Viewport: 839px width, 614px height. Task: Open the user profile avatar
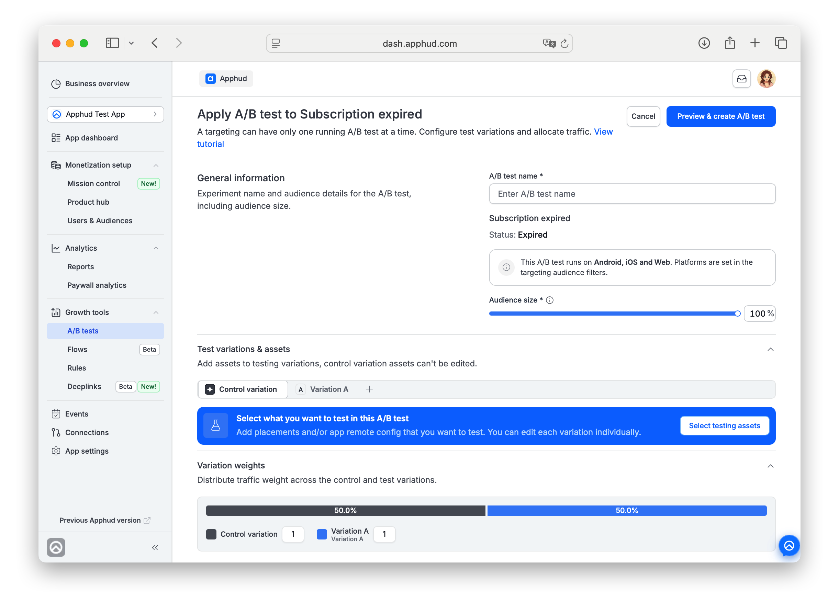[766, 79]
